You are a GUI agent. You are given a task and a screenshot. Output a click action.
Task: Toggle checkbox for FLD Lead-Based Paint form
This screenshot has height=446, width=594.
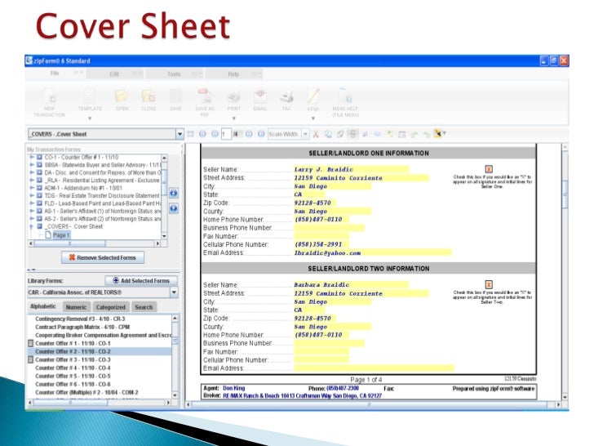[x=39, y=203]
